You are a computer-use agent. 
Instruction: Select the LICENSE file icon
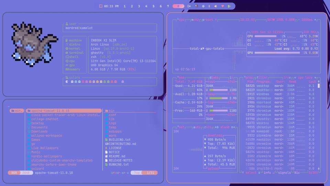107,148
